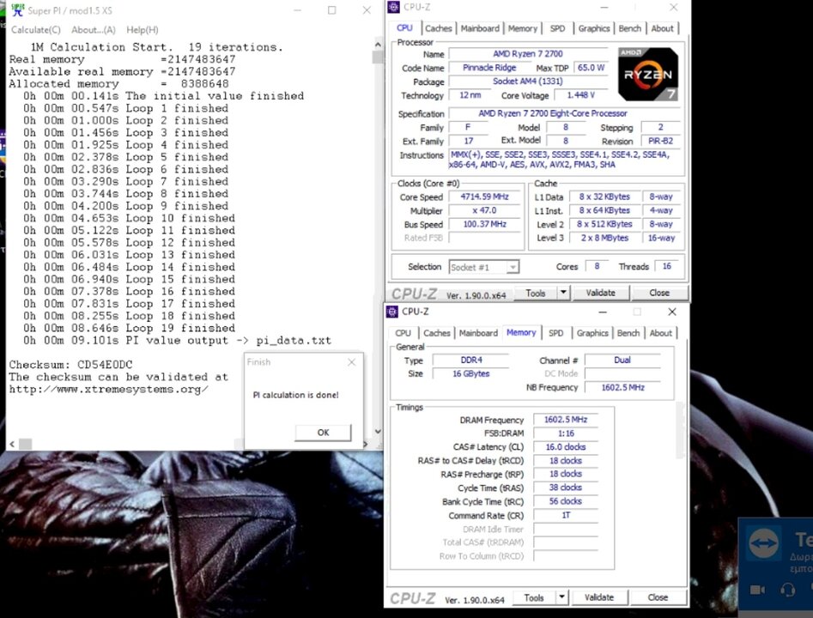Select Caches tab in bottom CPU-Z window
The image size is (813, 618).
437,333
